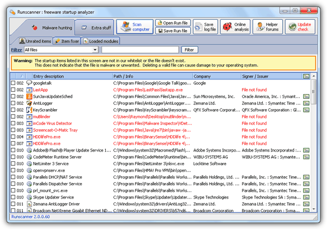Sort by Entry description column

tap(72, 76)
